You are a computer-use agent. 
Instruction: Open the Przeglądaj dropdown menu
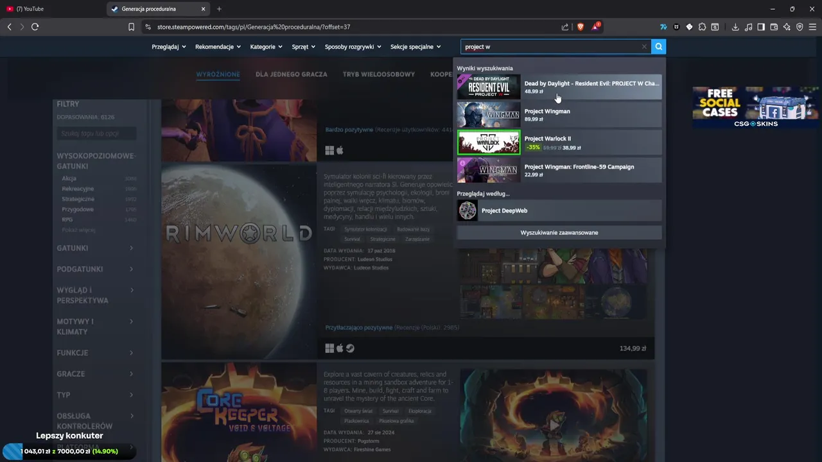tap(169, 47)
